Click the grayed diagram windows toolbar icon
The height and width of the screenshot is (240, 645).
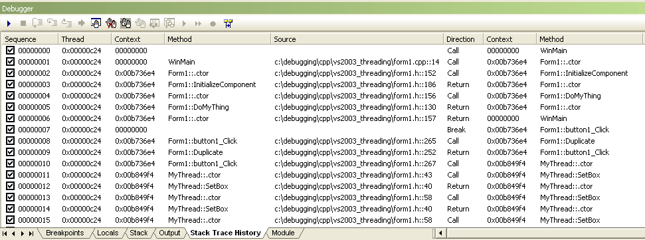coord(169,23)
